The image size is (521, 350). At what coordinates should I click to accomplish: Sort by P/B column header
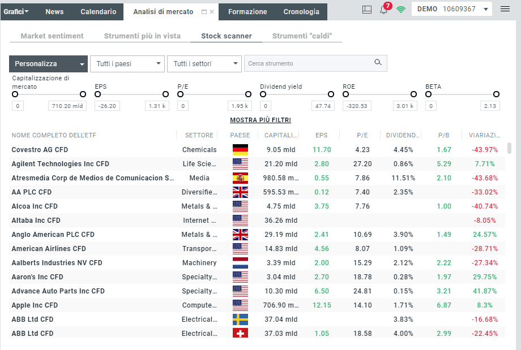tap(443, 135)
